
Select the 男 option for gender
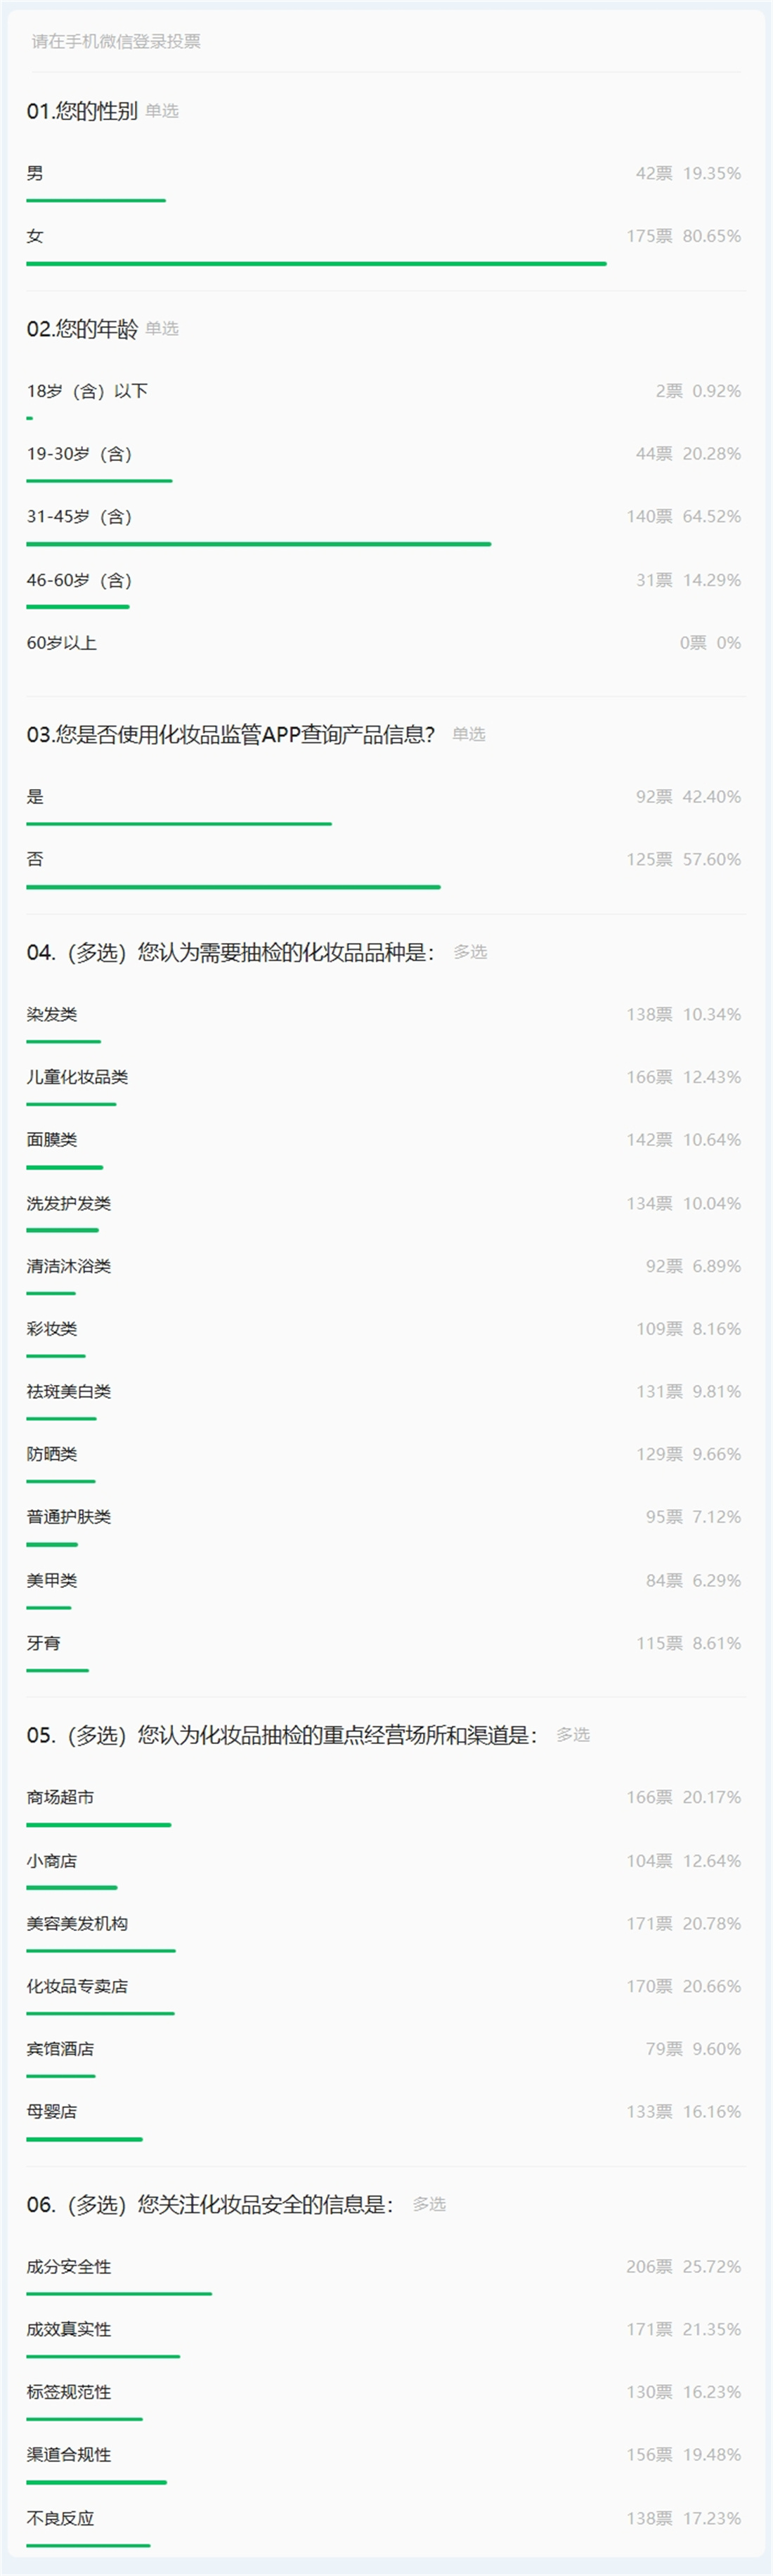pyautogui.click(x=35, y=173)
